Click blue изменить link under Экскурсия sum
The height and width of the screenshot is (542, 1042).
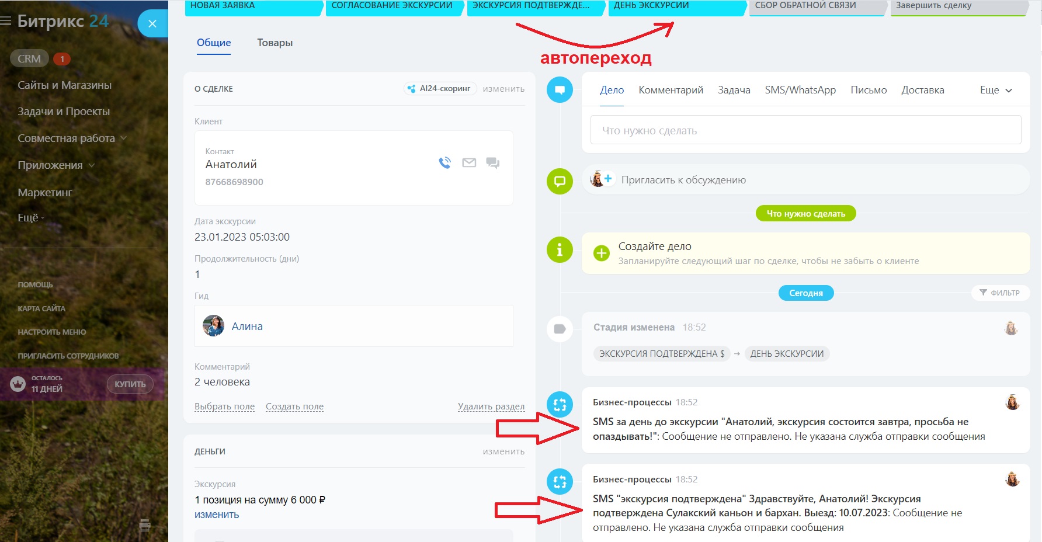click(217, 515)
